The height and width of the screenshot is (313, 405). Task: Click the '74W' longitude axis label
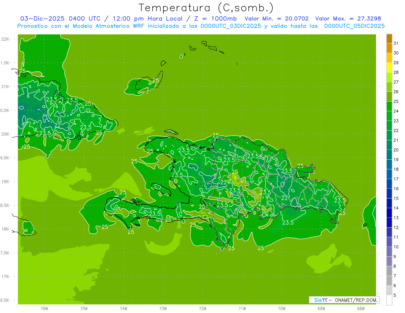coord(124,309)
